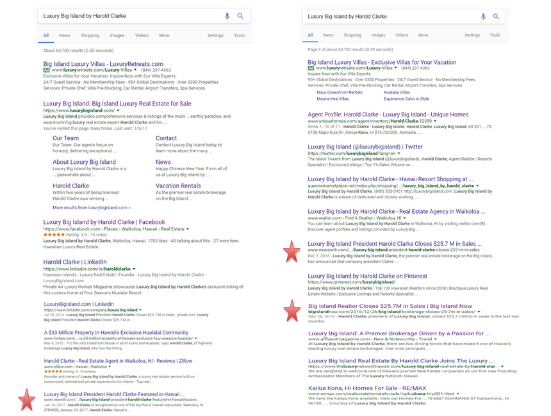
Task: Click the red star beside the news9 result
Action: 27,399
